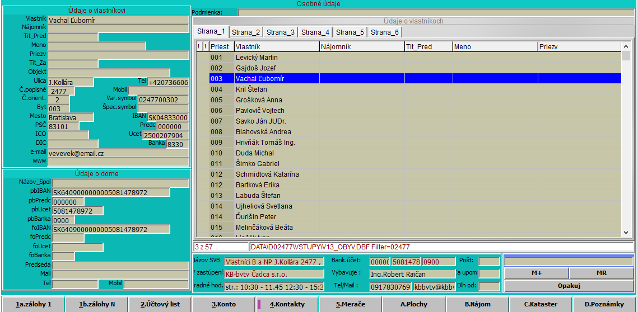The height and width of the screenshot is (312, 638).
Task: Click the scroll-down arrow of owners list
Action: point(626,233)
